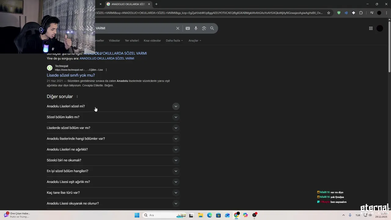This screenshot has height=220, width=391.
Task: Switch to the Videolar search tab
Action: (x=114, y=41)
